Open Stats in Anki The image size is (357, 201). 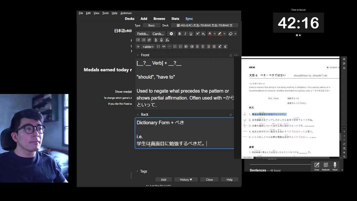[175, 19]
